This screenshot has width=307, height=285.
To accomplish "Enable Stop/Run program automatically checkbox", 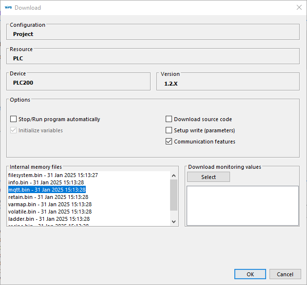I will tap(13, 119).
